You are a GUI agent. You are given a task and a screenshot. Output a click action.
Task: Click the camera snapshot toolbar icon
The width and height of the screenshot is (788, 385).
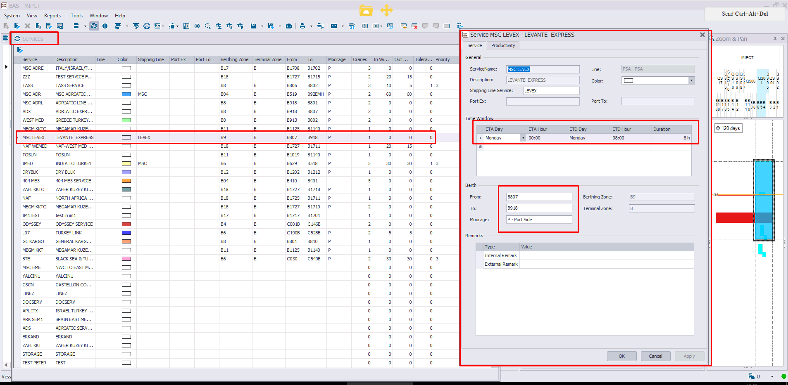pyautogui.click(x=289, y=26)
